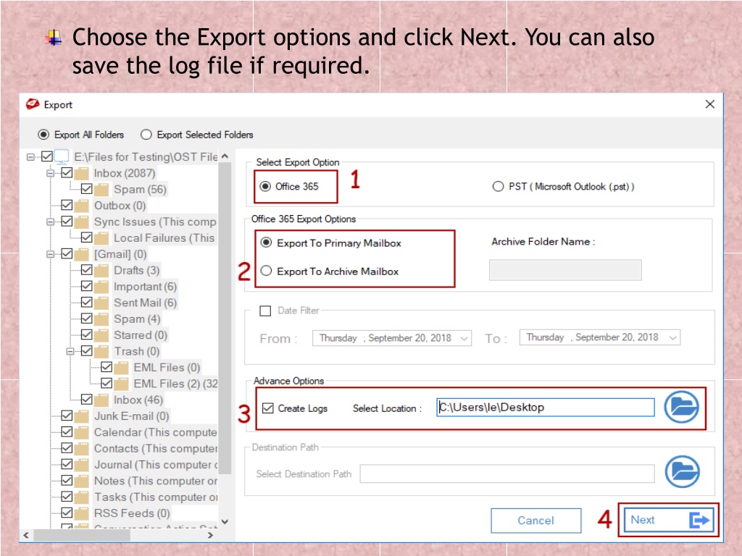Choose Export Selected Folders option
The width and height of the screenshot is (742, 556).
[146, 135]
